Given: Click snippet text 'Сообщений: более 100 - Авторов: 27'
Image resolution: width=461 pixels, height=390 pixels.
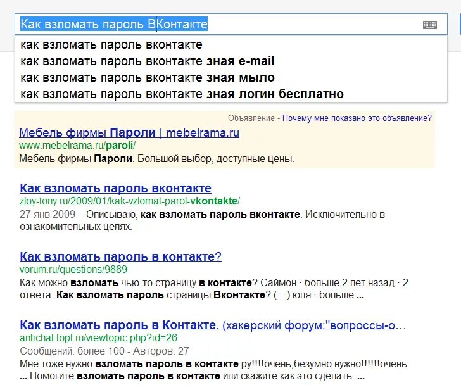Looking at the screenshot, I should [x=104, y=351].
